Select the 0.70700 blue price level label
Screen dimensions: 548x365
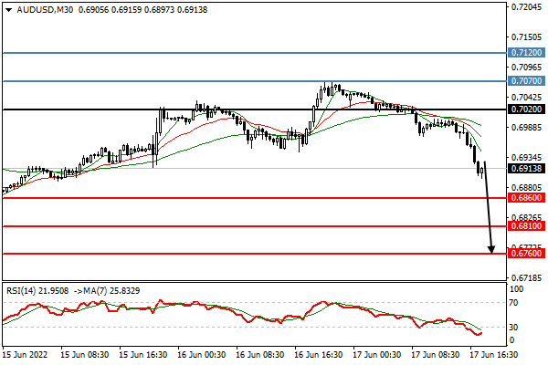[x=526, y=81]
